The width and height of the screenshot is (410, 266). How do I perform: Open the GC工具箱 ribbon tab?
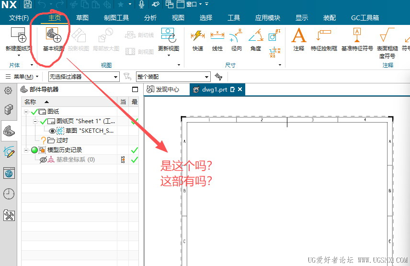[x=365, y=18]
